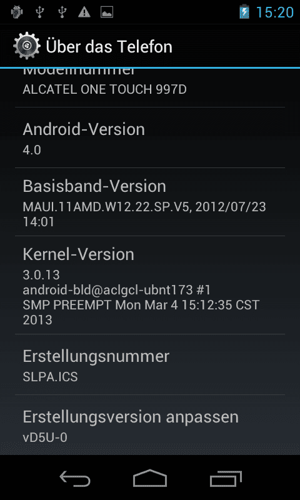This screenshot has height=500, width=300.
Task: Select the Android-Version entry
Action: point(150,137)
